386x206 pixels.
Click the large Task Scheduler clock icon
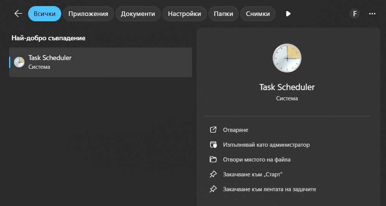point(287,58)
